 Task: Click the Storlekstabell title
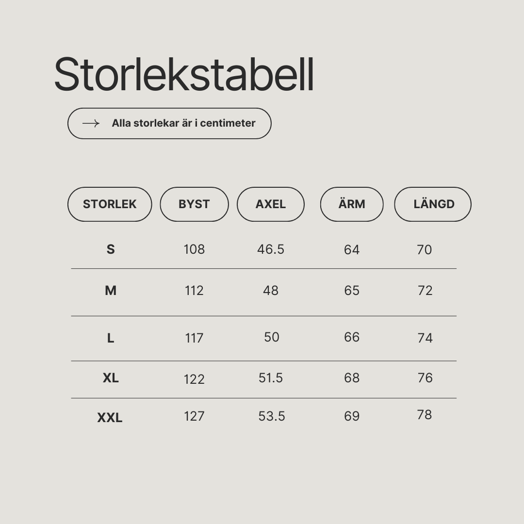click(x=184, y=75)
